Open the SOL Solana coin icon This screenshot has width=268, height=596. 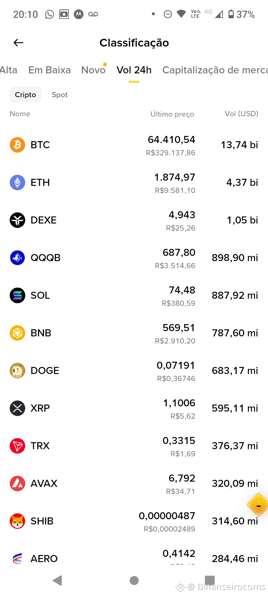[17, 295]
